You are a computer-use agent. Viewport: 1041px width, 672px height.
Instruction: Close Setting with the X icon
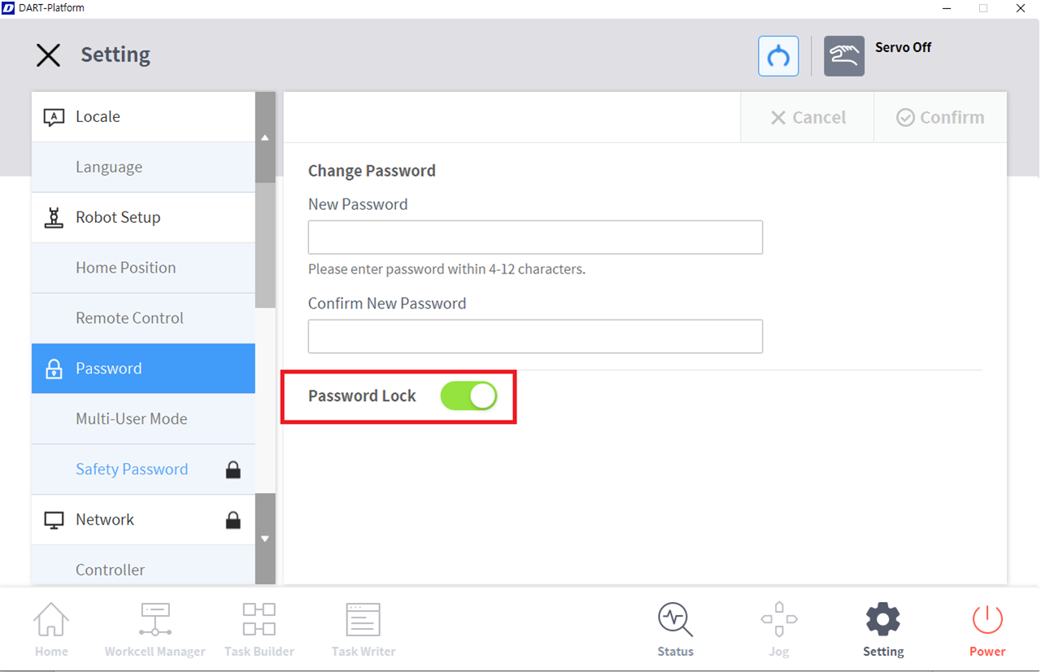point(49,55)
